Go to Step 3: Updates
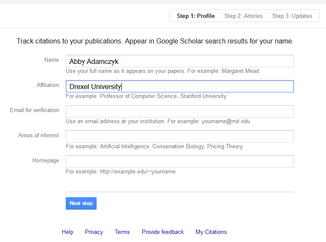This screenshot has width=326, height=242. click(292, 16)
